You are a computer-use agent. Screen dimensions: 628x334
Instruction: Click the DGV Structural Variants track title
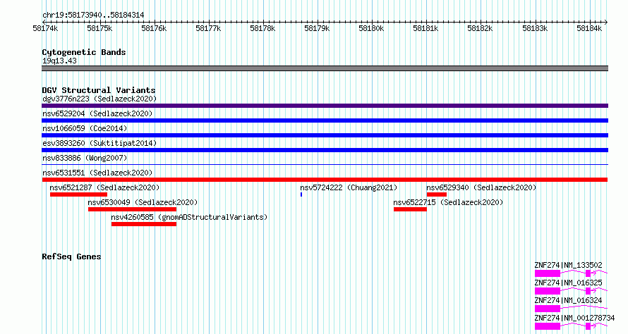99,90
